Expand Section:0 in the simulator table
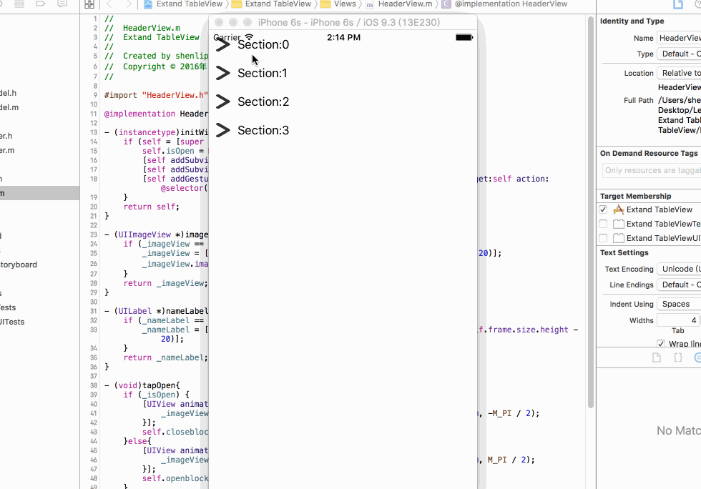Screen dimensions: 701x489 tap(222, 44)
